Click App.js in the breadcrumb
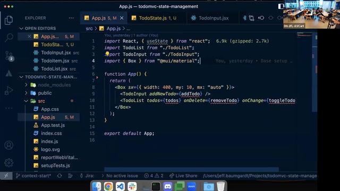 pos(113,29)
